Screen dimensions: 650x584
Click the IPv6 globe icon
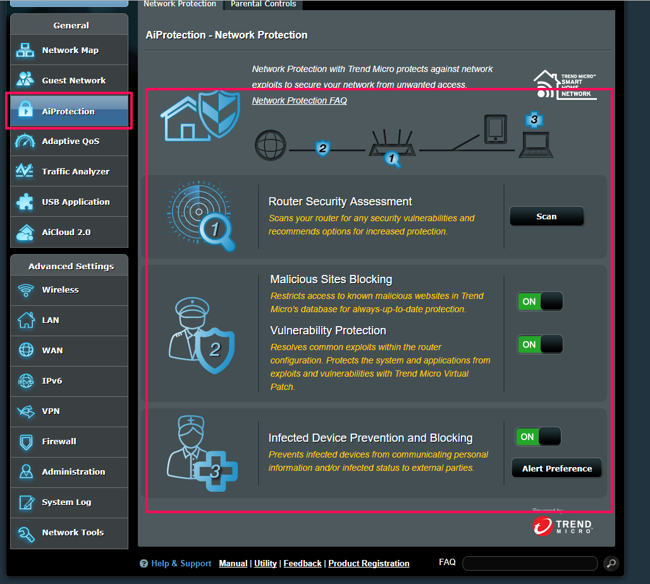[26, 380]
